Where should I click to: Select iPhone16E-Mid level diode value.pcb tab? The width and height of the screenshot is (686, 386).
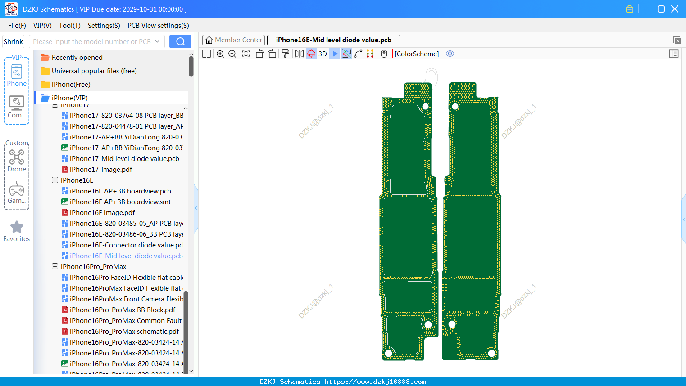(x=333, y=40)
